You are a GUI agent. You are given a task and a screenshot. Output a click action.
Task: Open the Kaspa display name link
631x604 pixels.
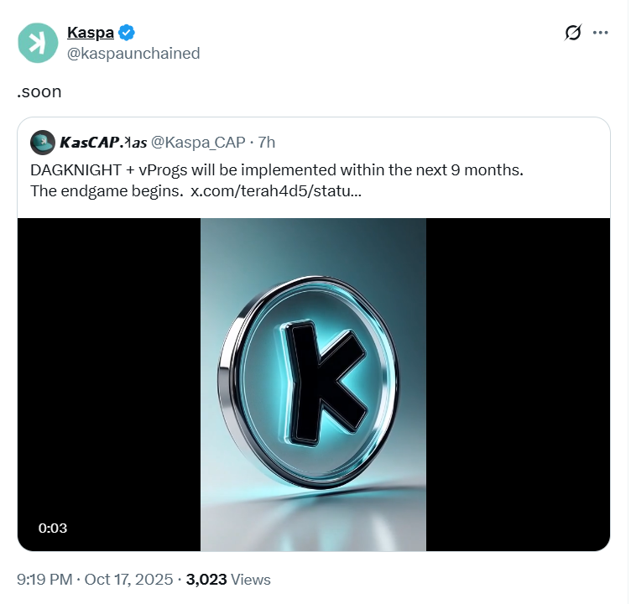pos(90,33)
